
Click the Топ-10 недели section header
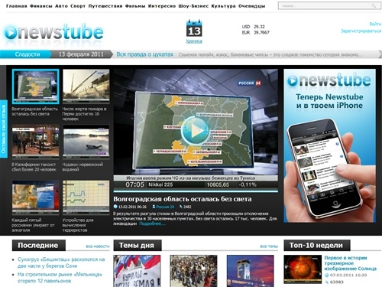pos(316,246)
